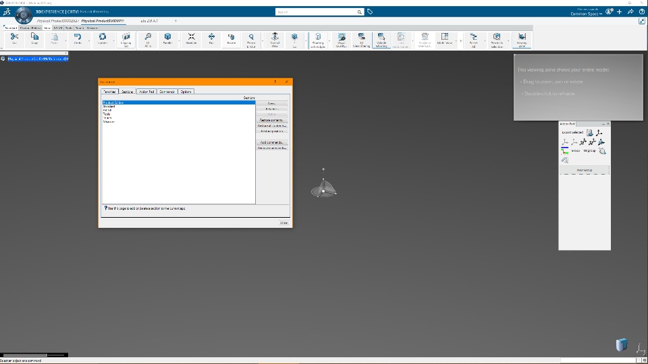The height and width of the screenshot is (364, 648).
Task: Select the Pan tool
Action: pos(211,39)
